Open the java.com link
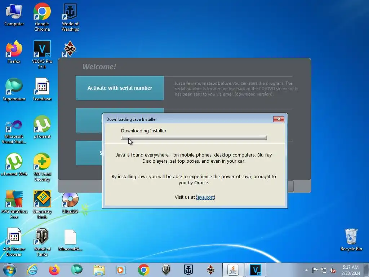 [205, 197]
